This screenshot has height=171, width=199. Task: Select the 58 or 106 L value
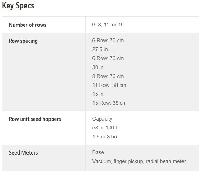point(105,128)
